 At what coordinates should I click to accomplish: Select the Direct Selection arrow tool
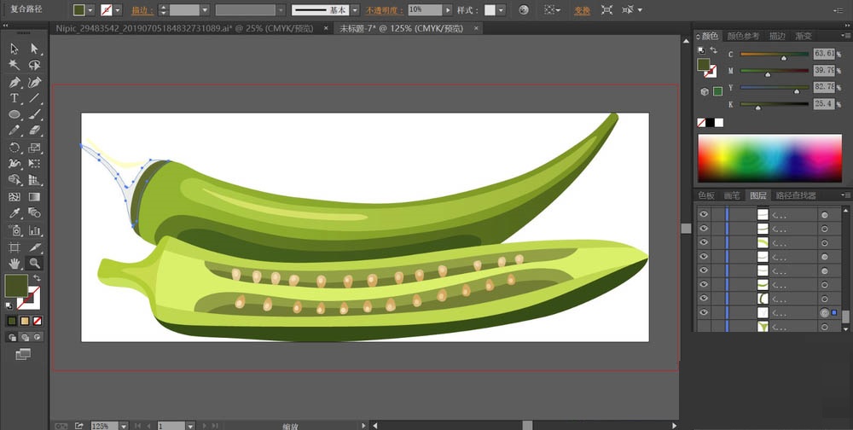coord(35,49)
